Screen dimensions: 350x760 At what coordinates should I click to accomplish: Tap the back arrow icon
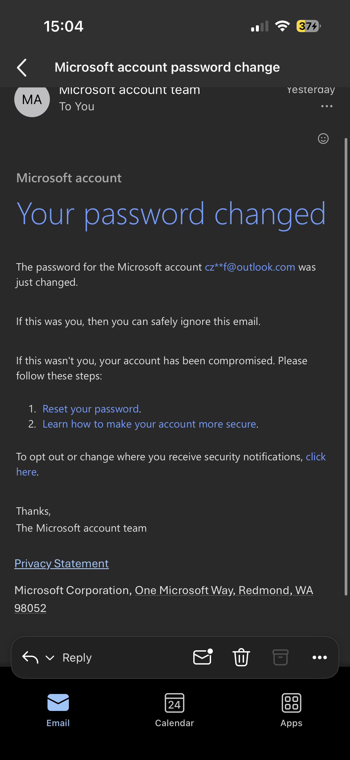click(22, 67)
